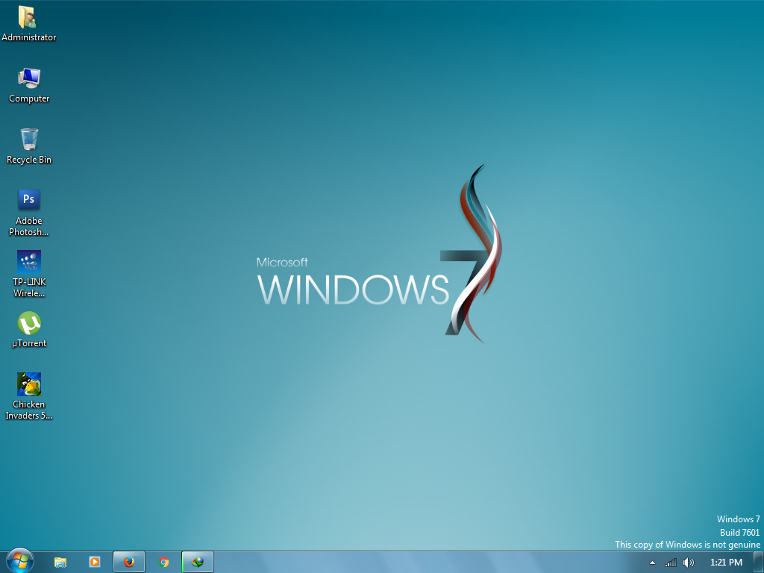
Task: Open Computer from the desktop
Action: (28, 77)
